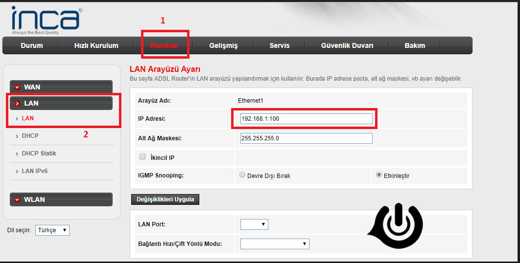
Task: Open the LAN IPv6 sidebar link
Action: (34, 171)
